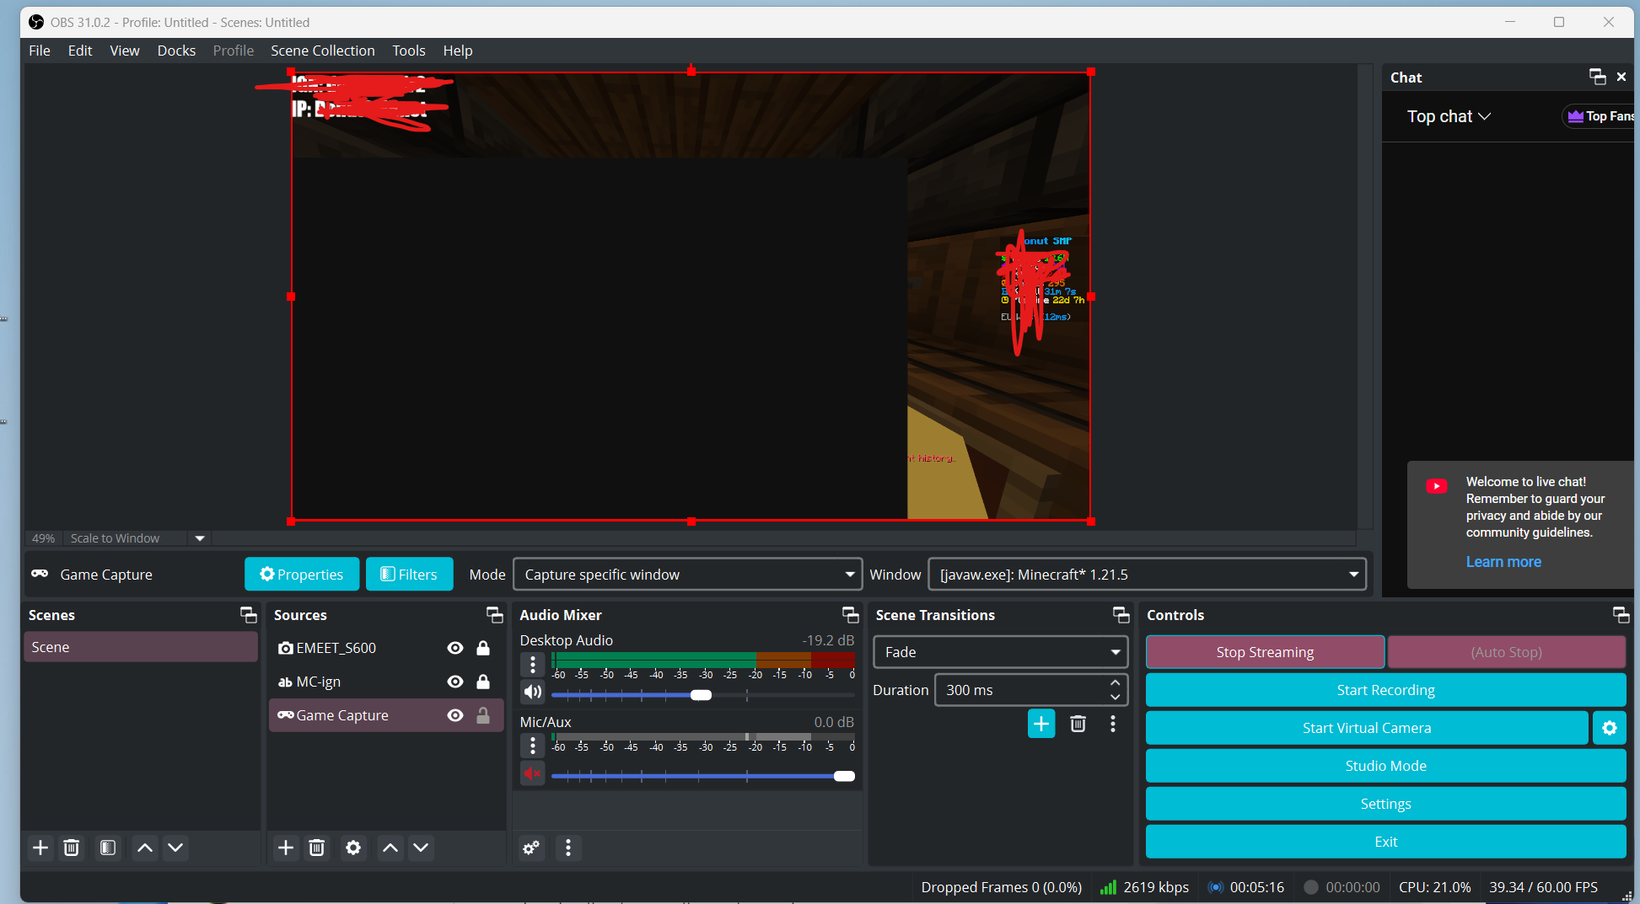Add a scene transition with plus button

point(1041,724)
